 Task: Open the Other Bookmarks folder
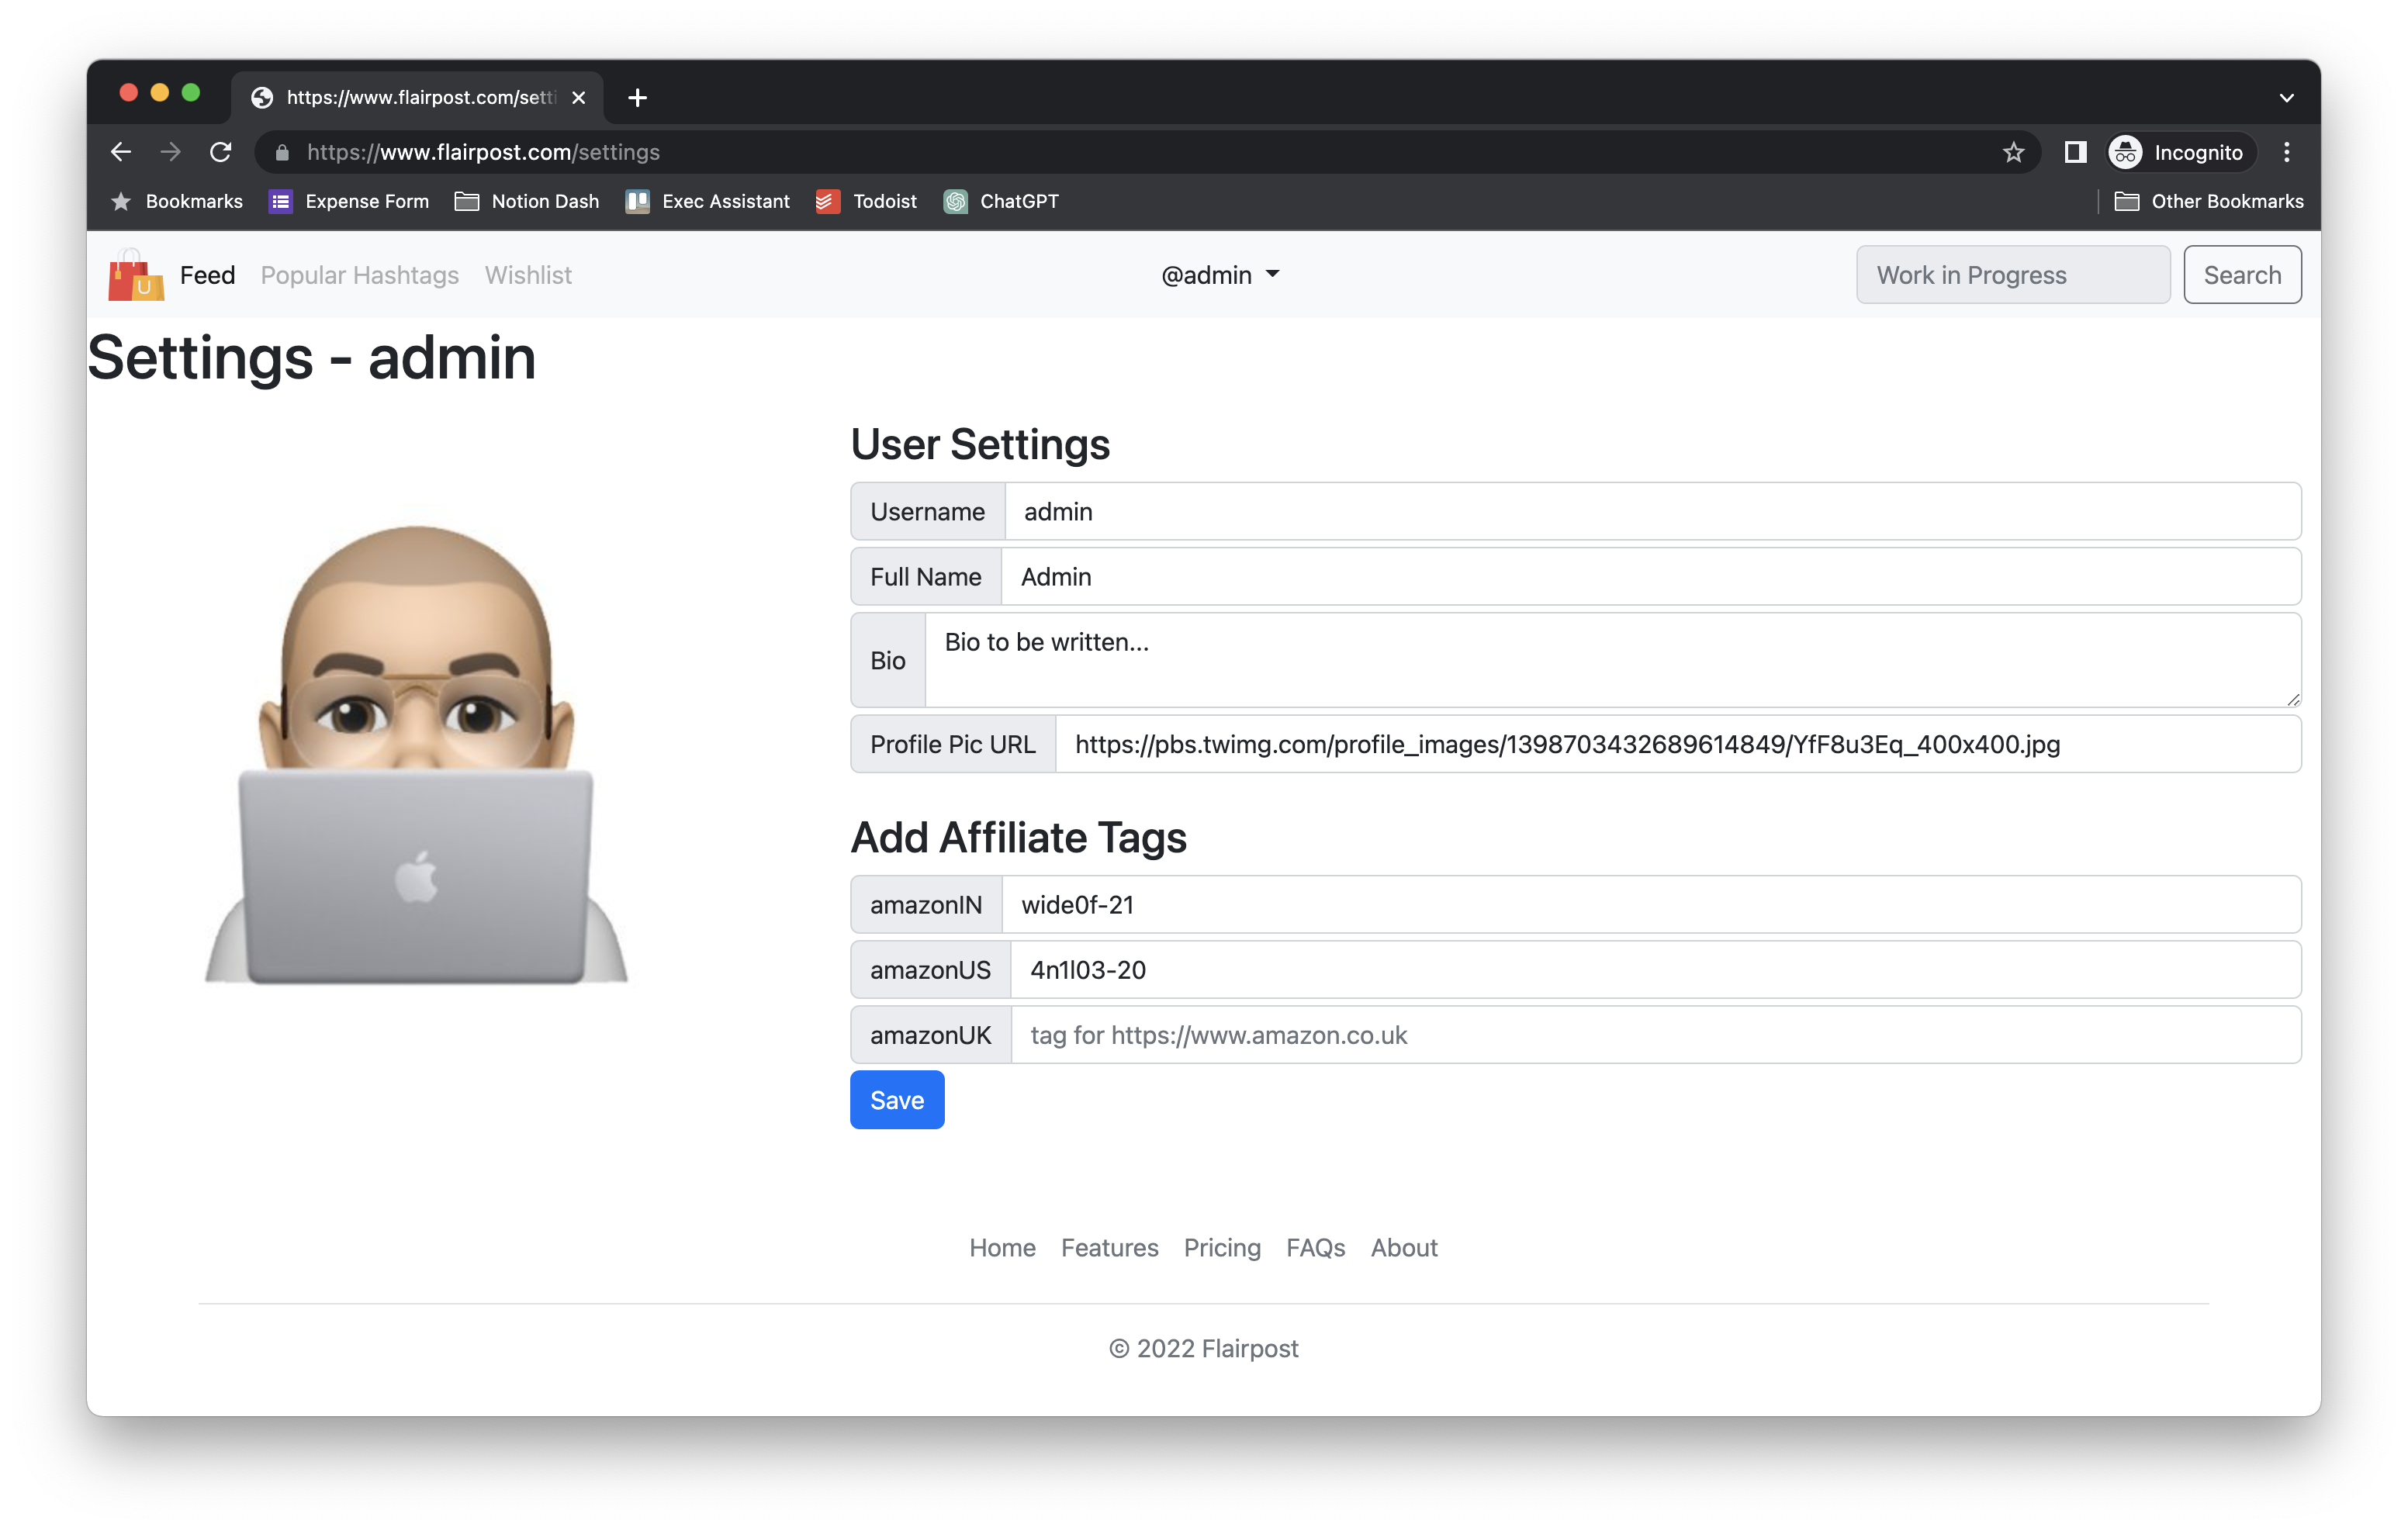tap(2209, 201)
